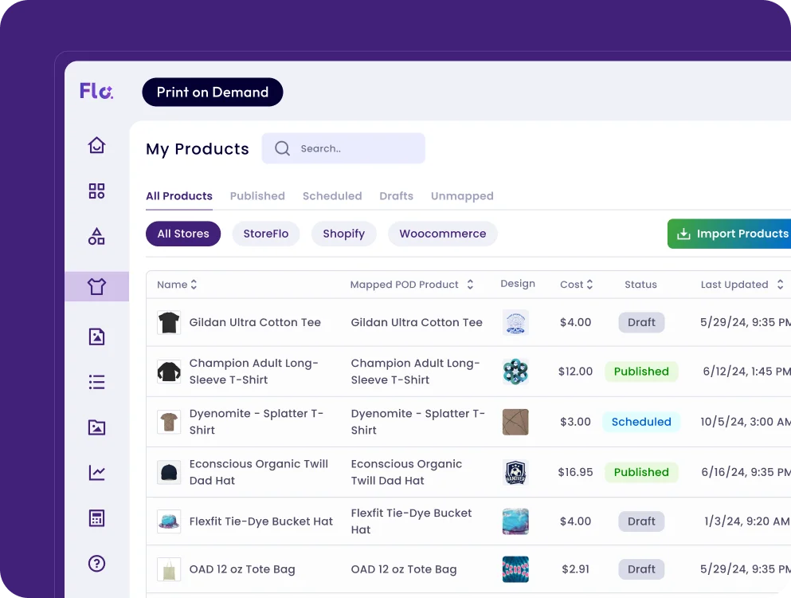Open the picture gallery icon in sidebar
The height and width of the screenshot is (598, 791).
96,427
